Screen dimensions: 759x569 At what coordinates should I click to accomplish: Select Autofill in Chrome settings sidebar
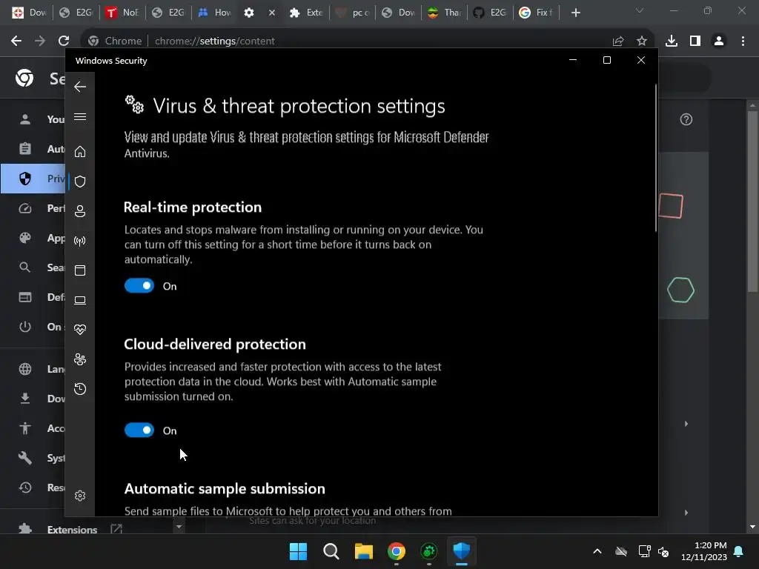[33, 149]
